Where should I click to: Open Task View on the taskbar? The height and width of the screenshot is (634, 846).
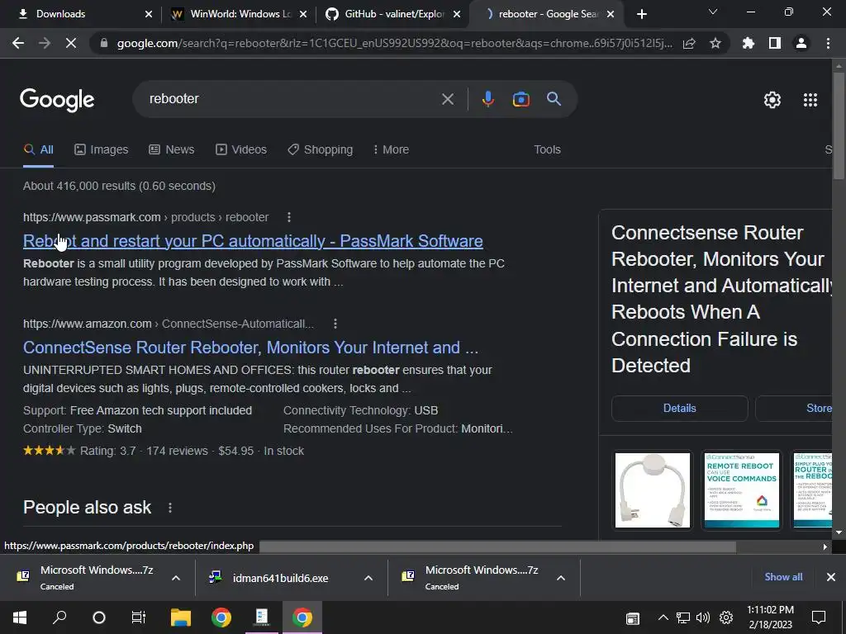pos(139,617)
